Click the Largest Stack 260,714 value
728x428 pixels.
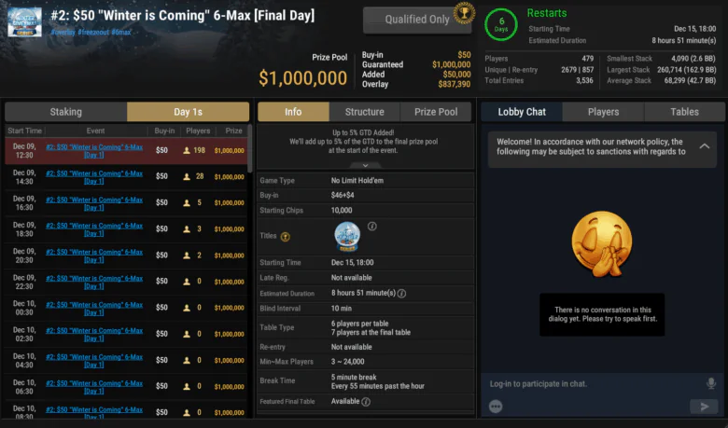pos(687,70)
